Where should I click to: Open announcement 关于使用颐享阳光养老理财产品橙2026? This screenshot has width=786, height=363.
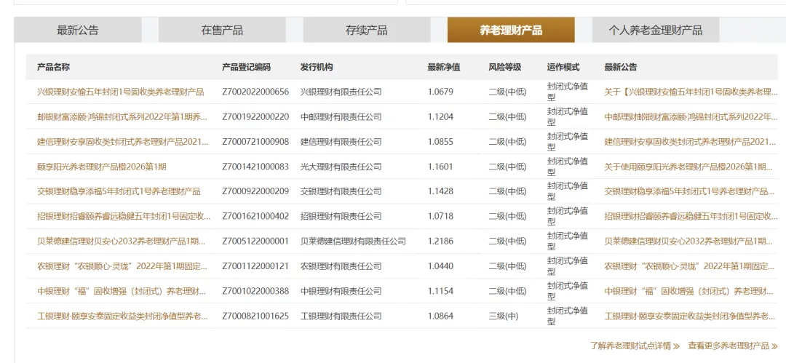point(688,167)
